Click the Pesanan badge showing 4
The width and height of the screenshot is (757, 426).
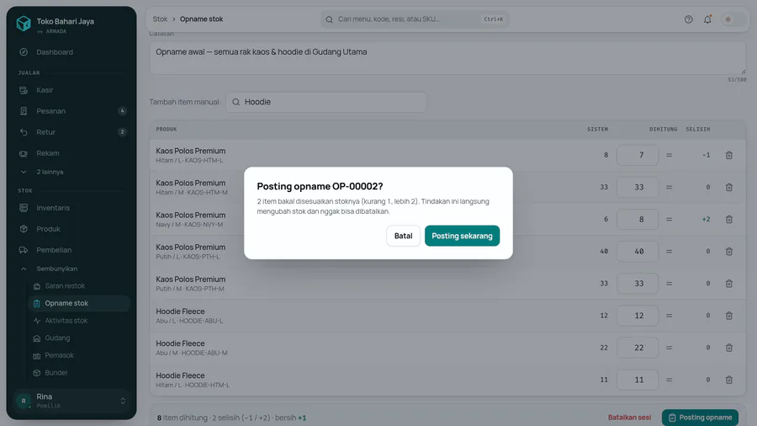[122, 111]
